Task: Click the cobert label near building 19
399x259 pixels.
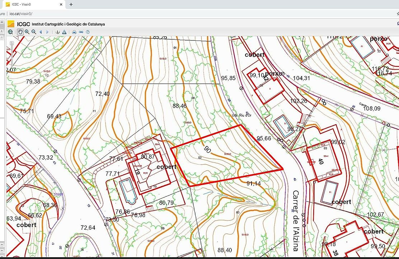Action: point(166,167)
